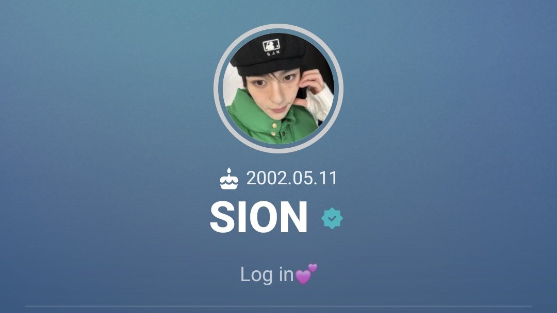Viewport: 557px width, 313px height.
Task: Select the birthday date 2002.05.11
Action: [291, 178]
